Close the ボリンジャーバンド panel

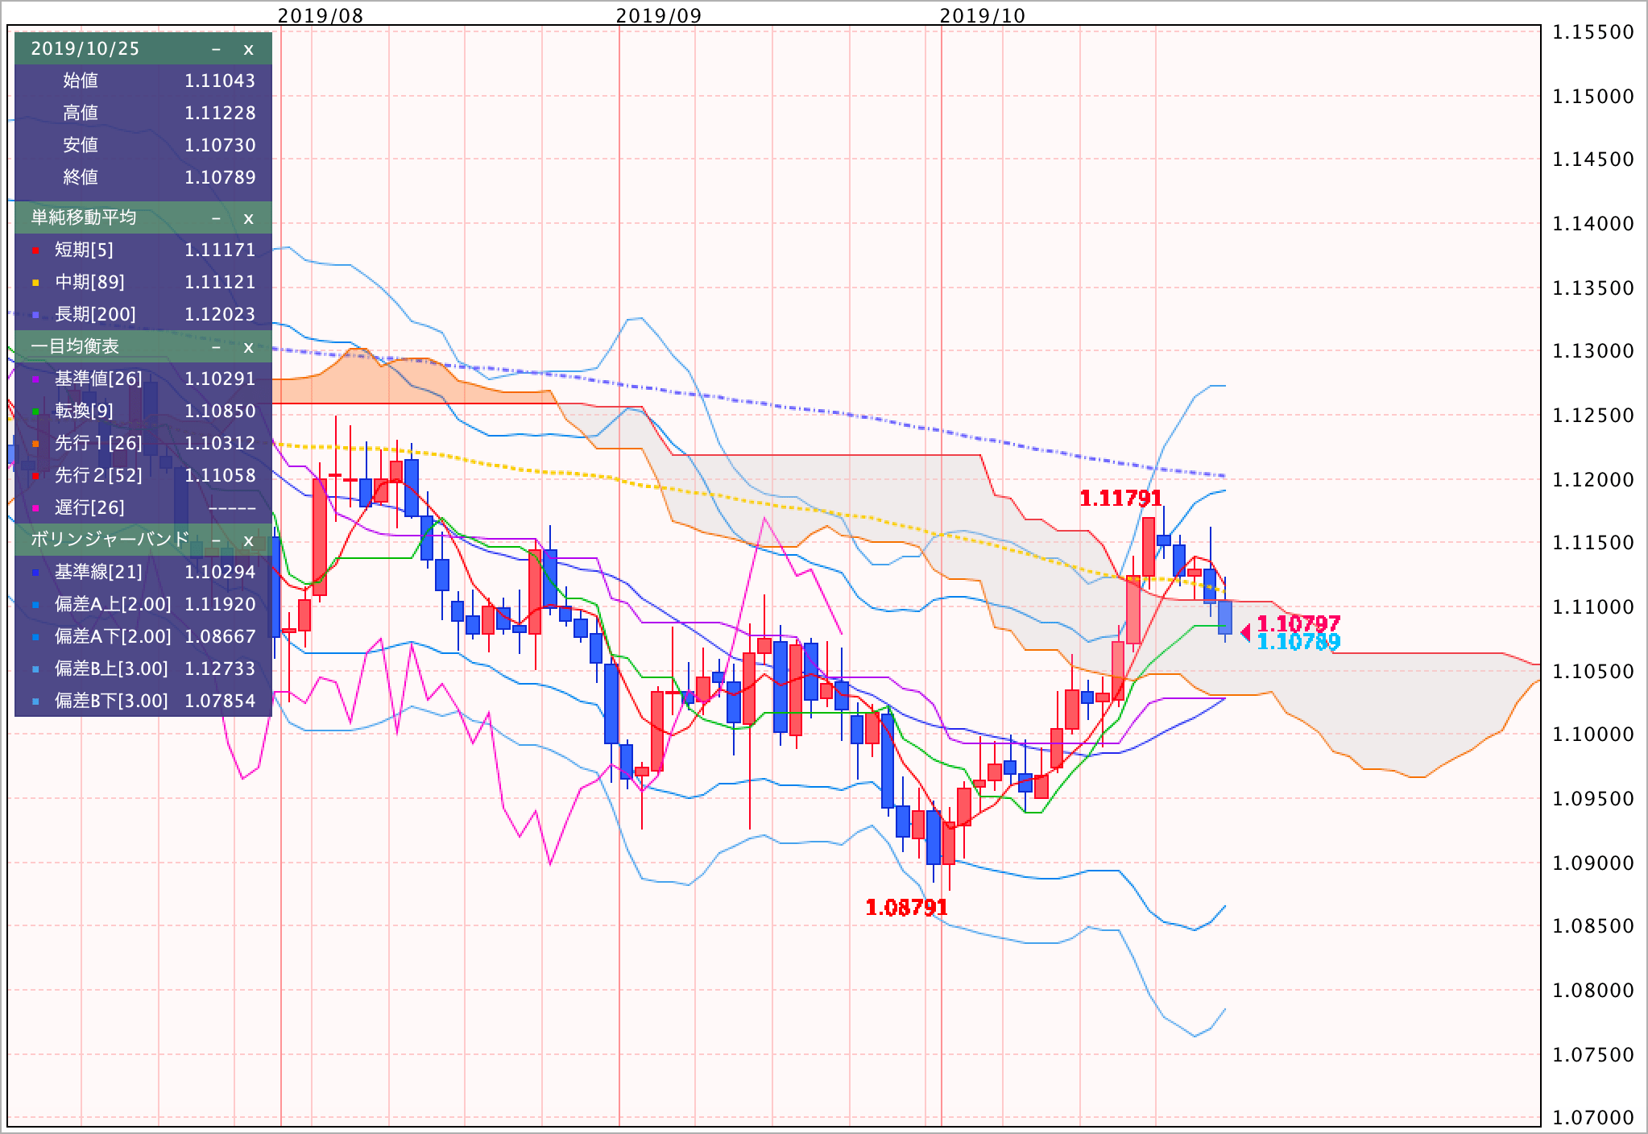[x=248, y=540]
